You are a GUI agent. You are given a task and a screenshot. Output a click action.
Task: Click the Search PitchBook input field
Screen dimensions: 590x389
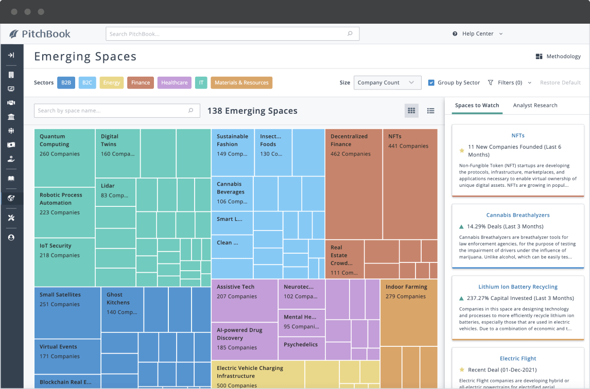point(232,34)
